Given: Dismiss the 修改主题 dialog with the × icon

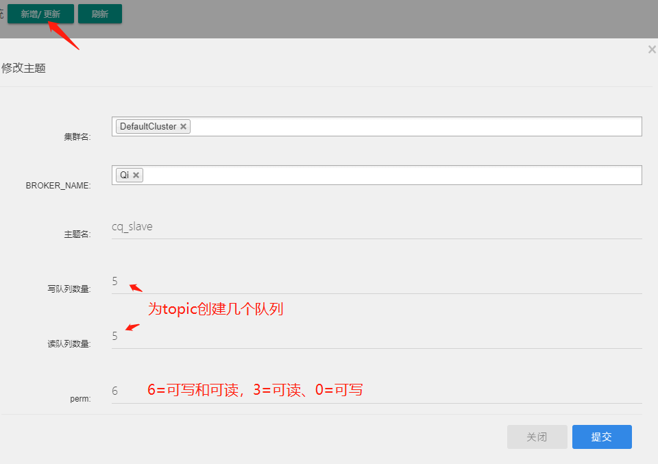Looking at the screenshot, I should coord(651,49).
